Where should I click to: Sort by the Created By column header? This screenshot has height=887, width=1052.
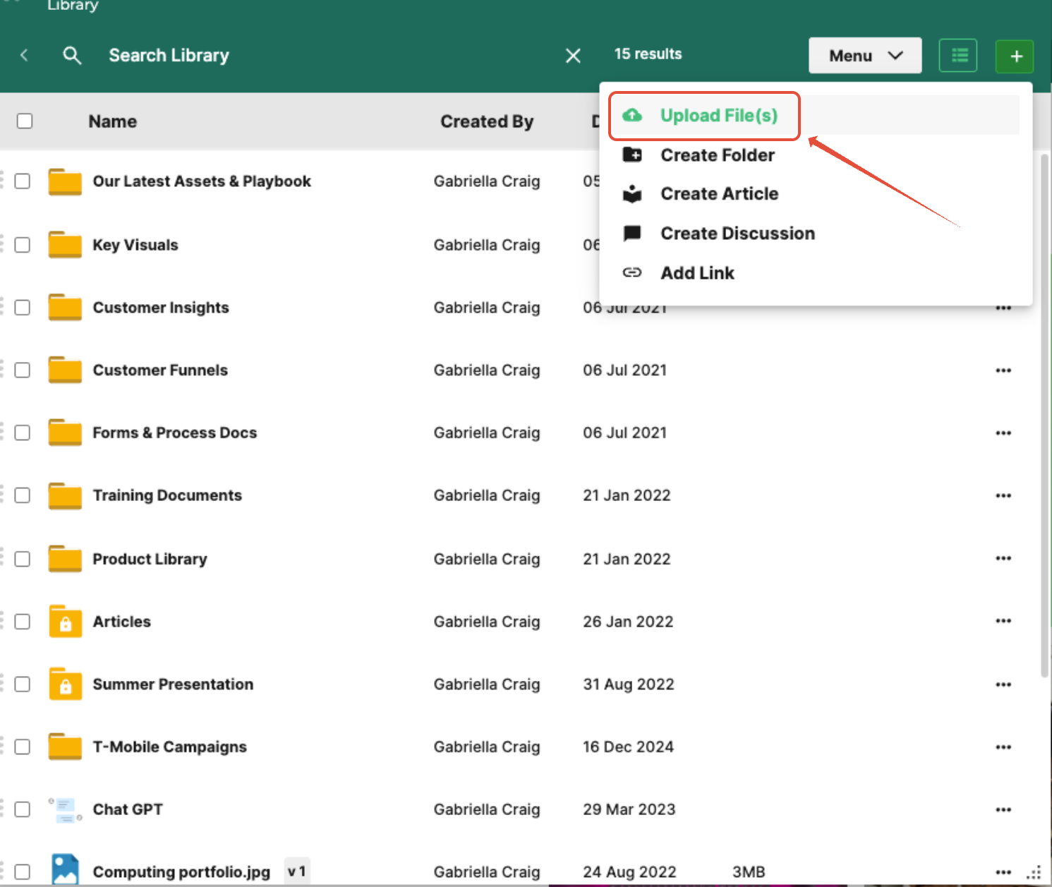coord(487,121)
